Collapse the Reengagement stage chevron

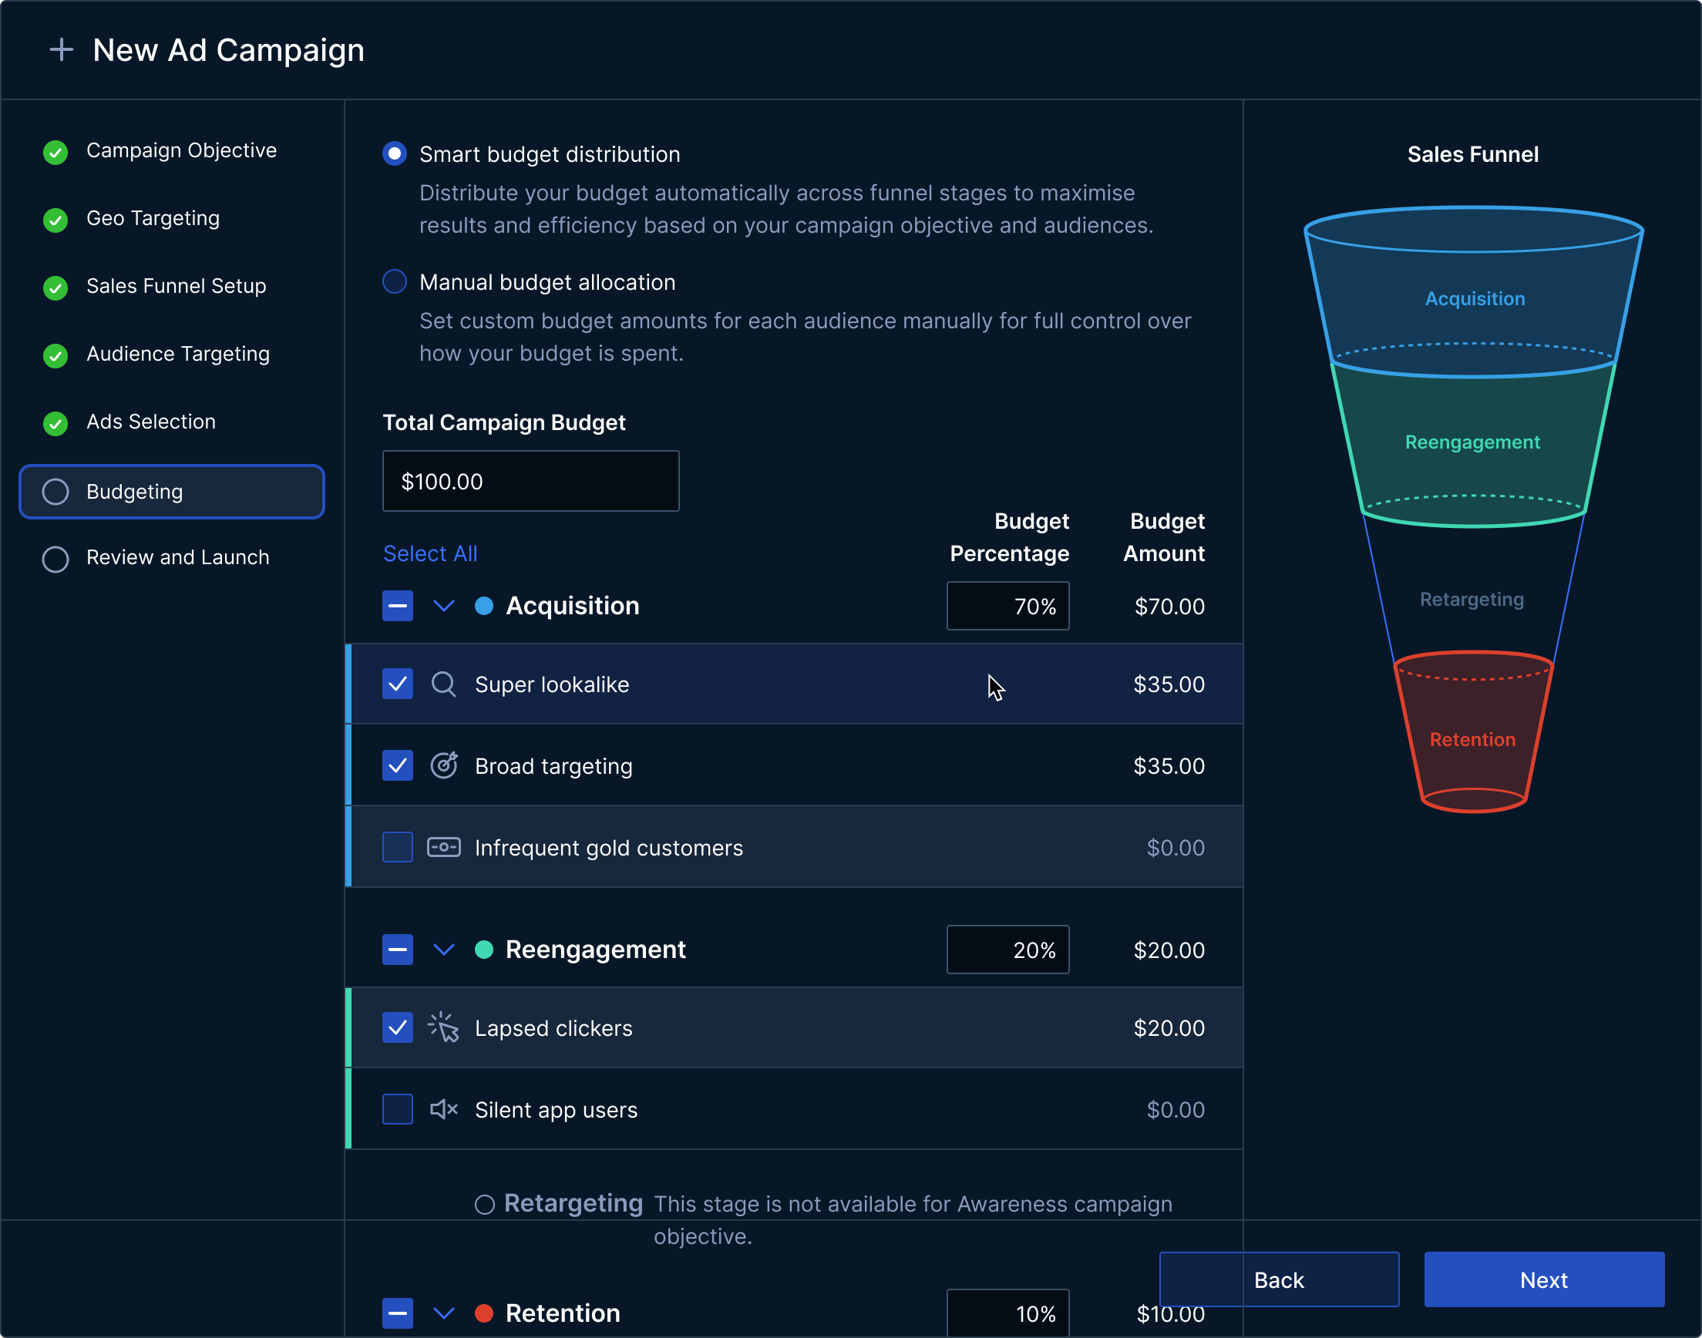[443, 950]
